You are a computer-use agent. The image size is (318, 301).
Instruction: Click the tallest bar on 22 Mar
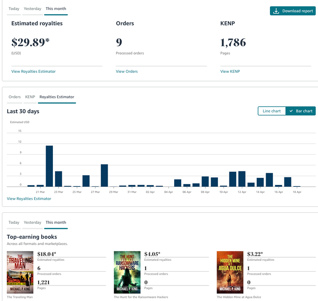coord(49,166)
